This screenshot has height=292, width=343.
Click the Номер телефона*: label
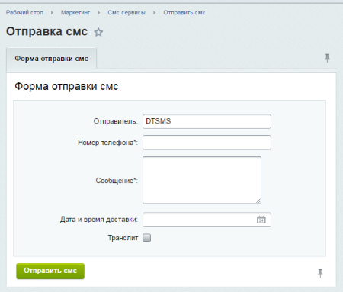[107, 143]
